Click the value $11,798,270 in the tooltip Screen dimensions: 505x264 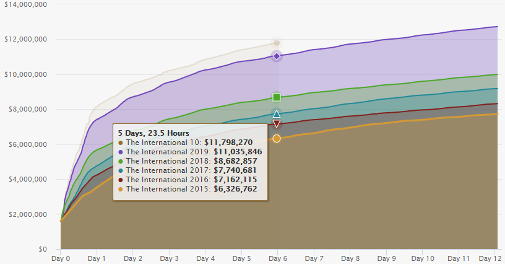point(228,143)
